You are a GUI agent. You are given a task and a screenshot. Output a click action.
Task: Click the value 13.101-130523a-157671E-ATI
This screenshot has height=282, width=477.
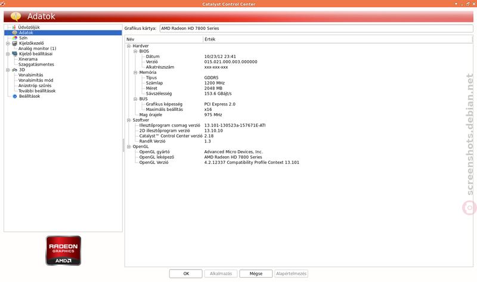(235, 125)
